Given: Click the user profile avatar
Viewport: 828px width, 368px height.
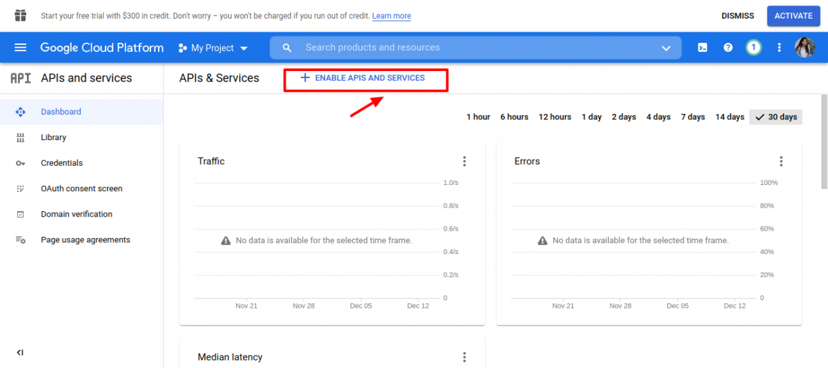Looking at the screenshot, I should pos(805,48).
